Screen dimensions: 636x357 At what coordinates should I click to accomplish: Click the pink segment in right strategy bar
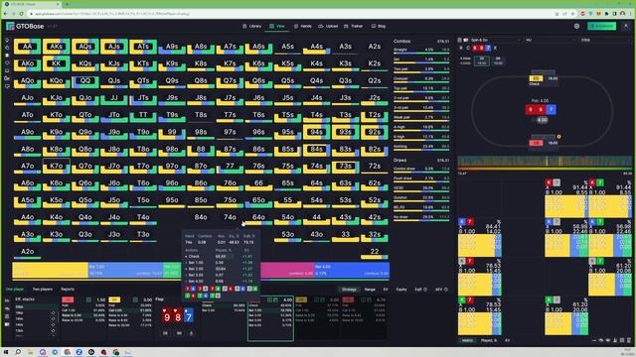(287, 270)
